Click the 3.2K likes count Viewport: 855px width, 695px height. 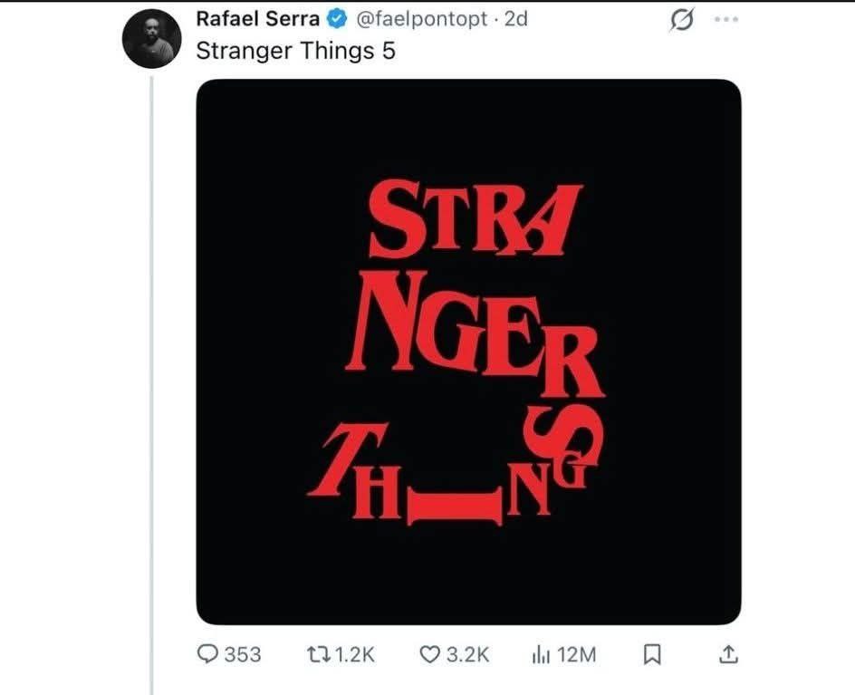click(x=468, y=654)
